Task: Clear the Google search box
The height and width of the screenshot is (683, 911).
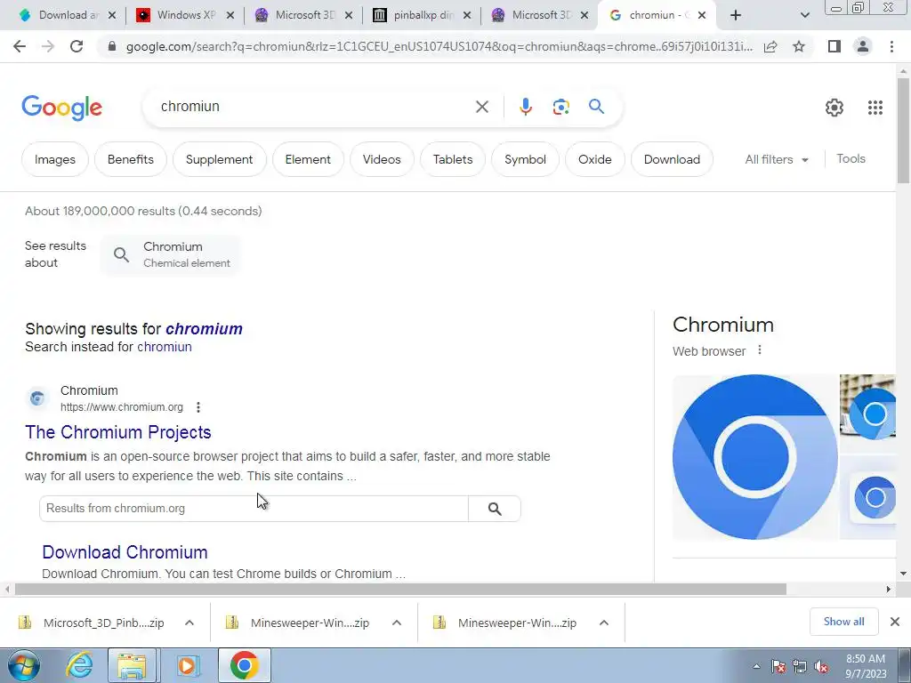Action: coord(481,107)
